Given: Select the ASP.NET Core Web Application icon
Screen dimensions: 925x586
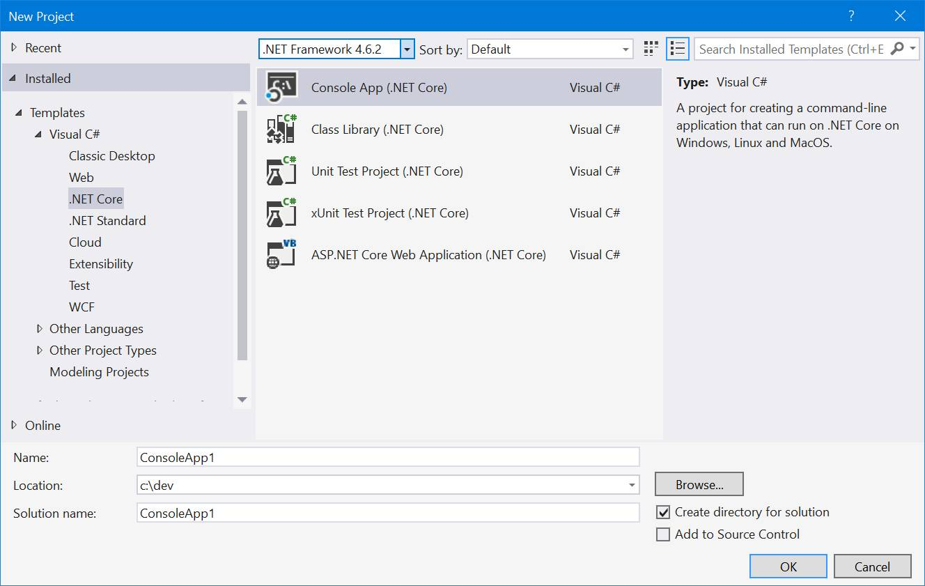Looking at the screenshot, I should (281, 254).
